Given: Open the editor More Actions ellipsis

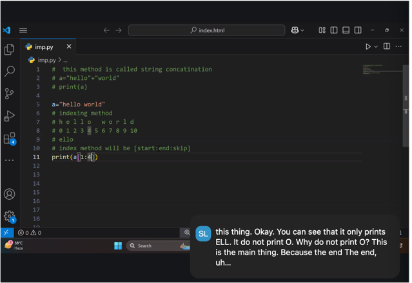Looking at the screenshot, I should tap(398, 46).
